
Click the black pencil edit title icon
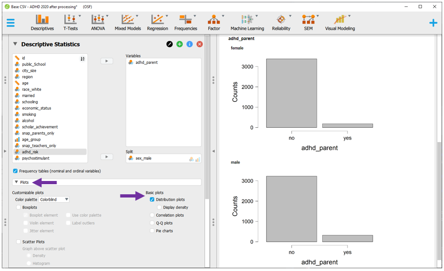170,44
